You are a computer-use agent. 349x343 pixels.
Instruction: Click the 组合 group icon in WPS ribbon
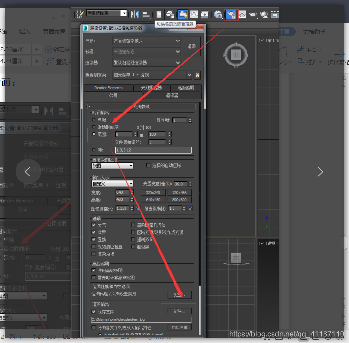(300, 49)
